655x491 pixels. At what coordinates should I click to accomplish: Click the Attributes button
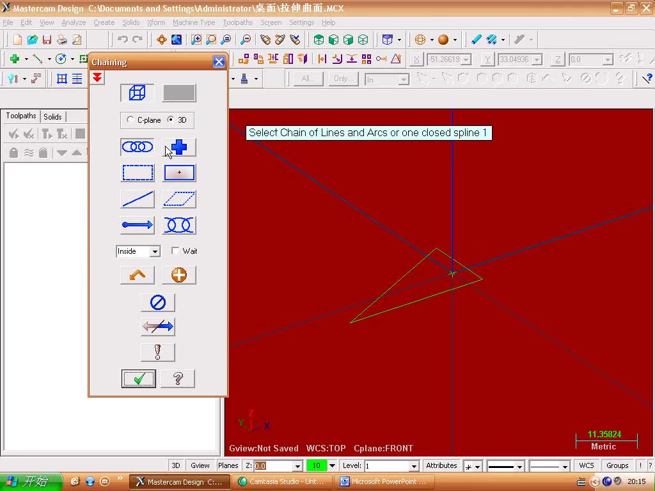[441, 465]
